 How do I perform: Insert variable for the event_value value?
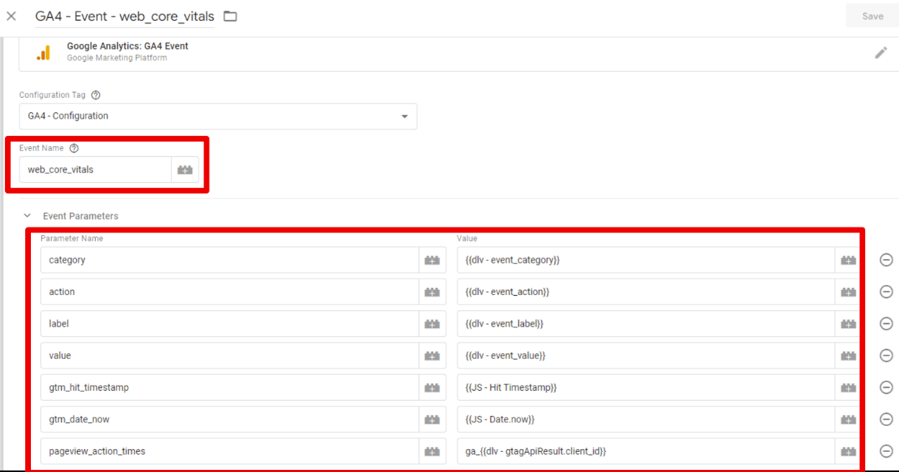click(x=849, y=355)
